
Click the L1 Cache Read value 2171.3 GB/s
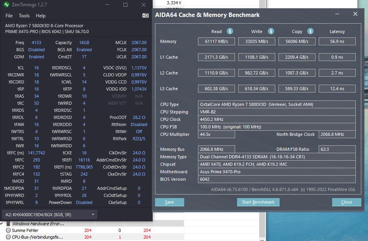click(x=217, y=57)
